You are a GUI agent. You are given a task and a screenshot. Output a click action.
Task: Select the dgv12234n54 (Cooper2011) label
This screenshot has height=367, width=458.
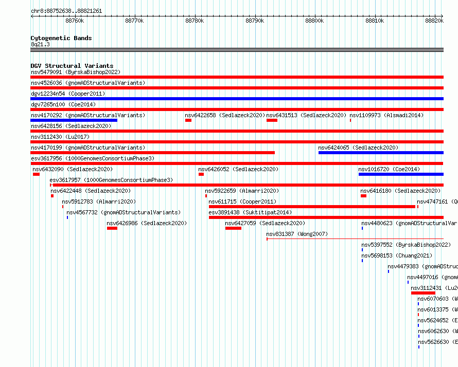coord(68,94)
